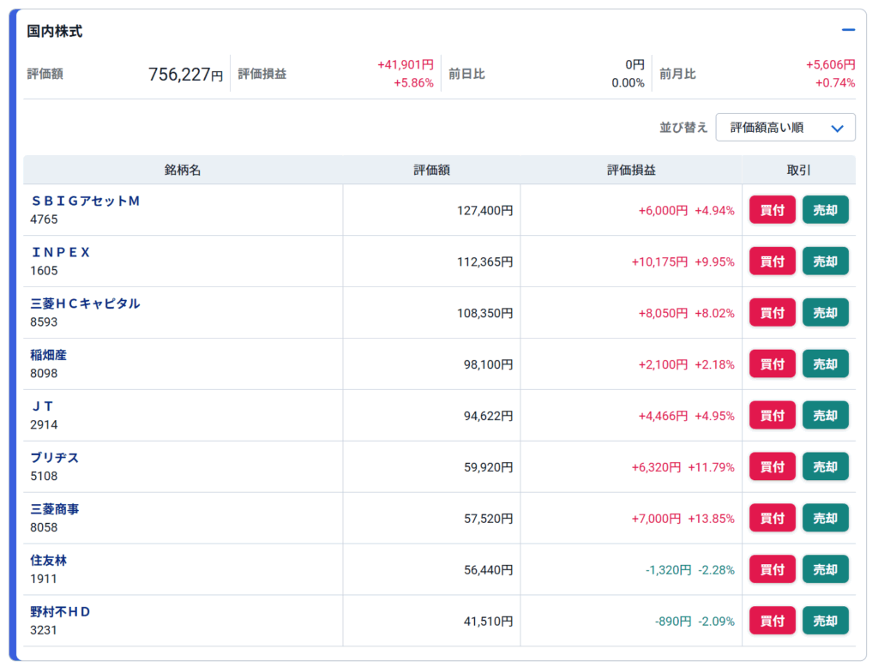Click 買付 button for ＳＢＩＧアセットＭ

point(773,210)
